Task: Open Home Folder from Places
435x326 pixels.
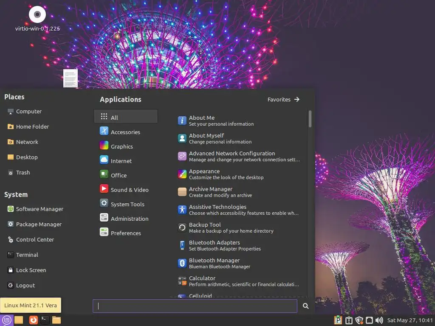Action: click(x=28, y=126)
